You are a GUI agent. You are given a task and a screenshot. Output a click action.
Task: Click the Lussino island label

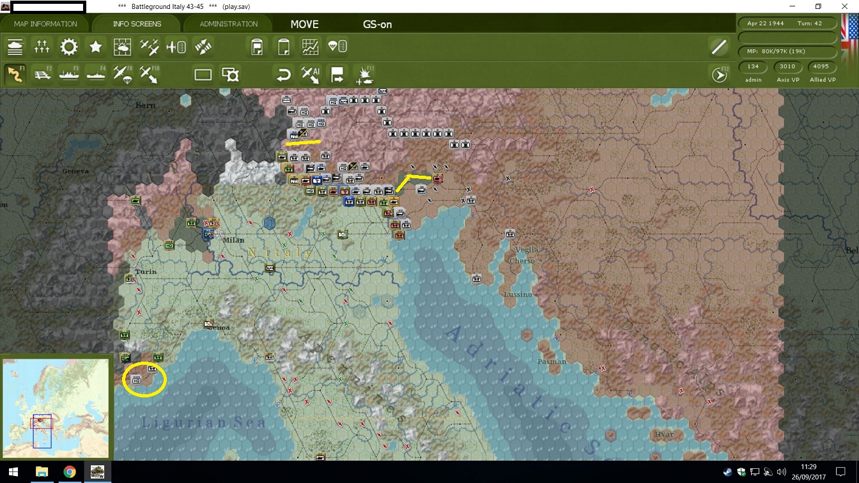(518, 294)
